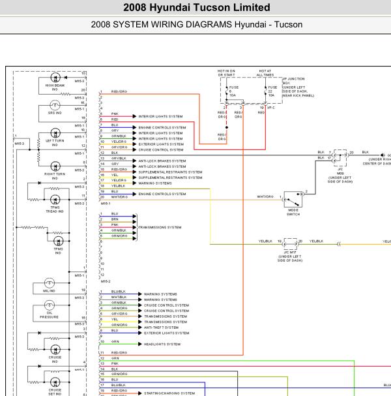Screen dimensions: 391x396
Task: Click WARNING SYSTEMS on the WHT/BLK wire
Action: [x=160, y=300]
